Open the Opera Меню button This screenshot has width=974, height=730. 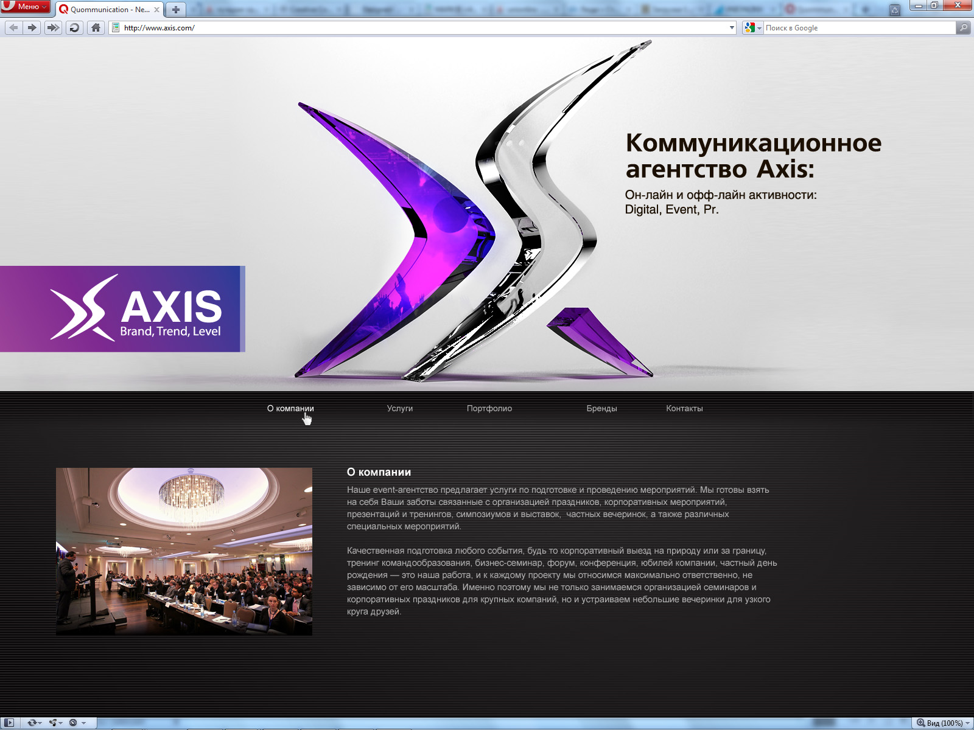(x=26, y=7)
